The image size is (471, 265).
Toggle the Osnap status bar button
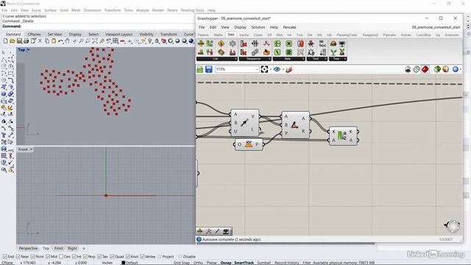226,263
